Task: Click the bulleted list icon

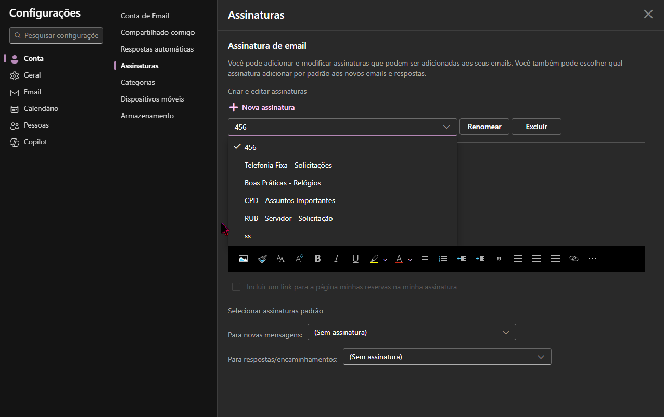Action: 424,259
